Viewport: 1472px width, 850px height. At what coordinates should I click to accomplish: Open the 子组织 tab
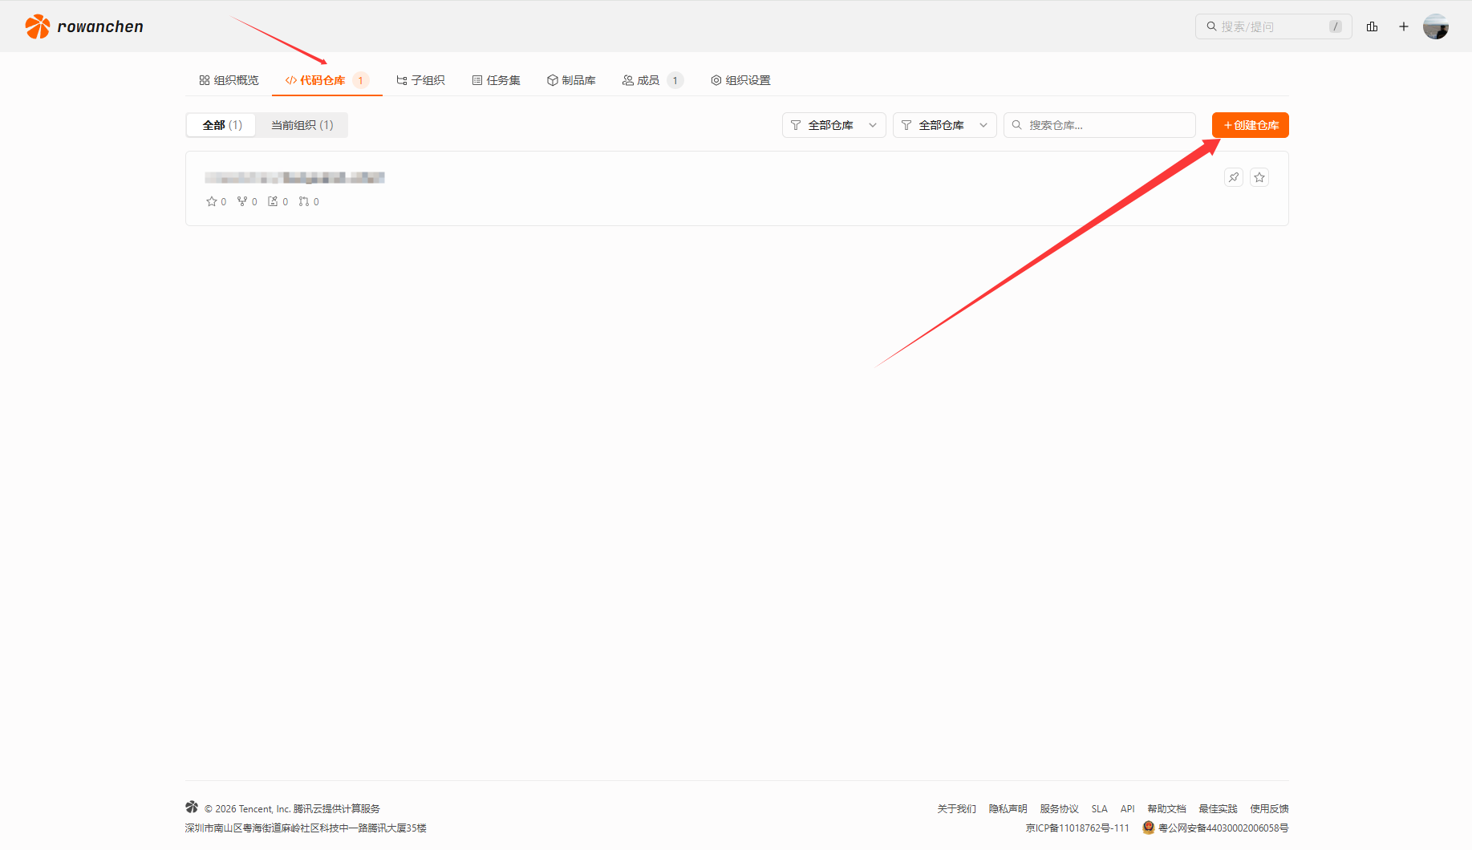click(x=420, y=80)
